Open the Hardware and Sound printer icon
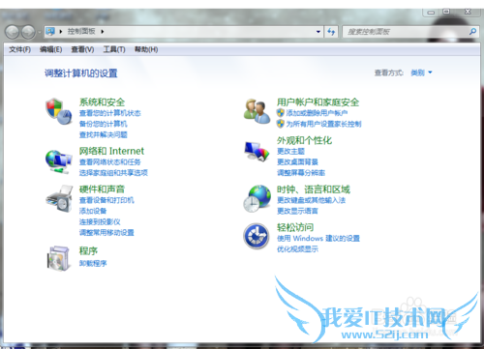Viewport: 484px width, 349px height. pyautogui.click(x=59, y=198)
